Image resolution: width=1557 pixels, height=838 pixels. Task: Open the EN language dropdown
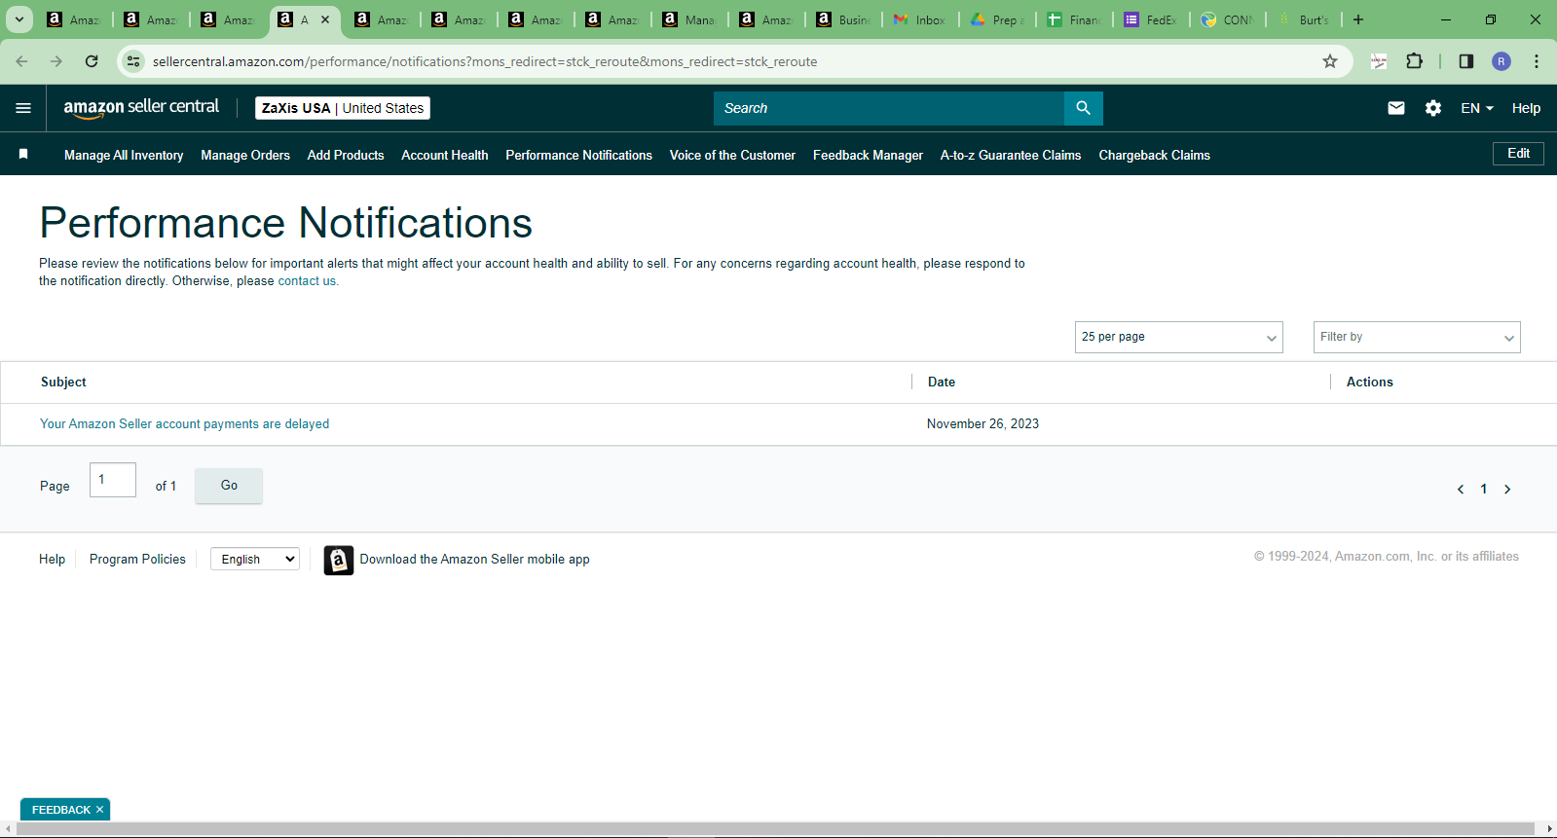pos(1477,108)
